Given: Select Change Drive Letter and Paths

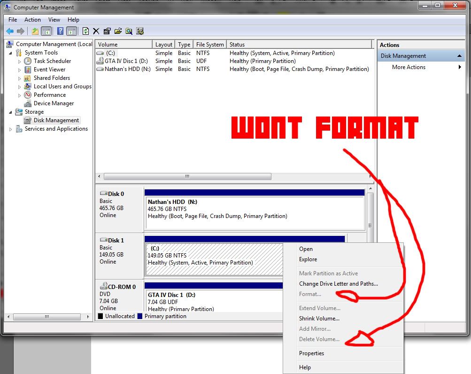Looking at the screenshot, I should (338, 284).
